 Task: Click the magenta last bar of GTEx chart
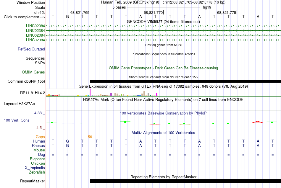157,94
